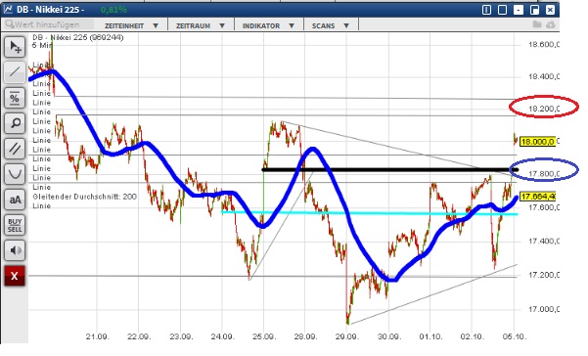Click the 30.09. date label

click(389, 336)
